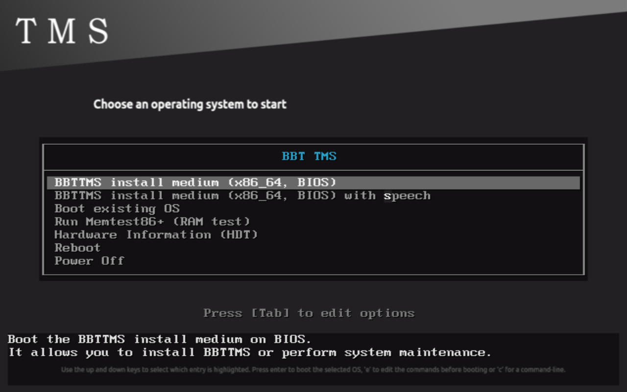Screen dimensions: 627x392
Task: Select the Reboot entry
Action: coord(77,248)
